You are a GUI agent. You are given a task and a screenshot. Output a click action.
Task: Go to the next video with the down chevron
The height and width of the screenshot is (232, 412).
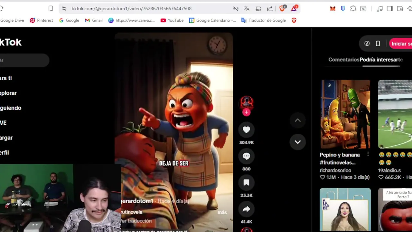[x=297, y=142]
